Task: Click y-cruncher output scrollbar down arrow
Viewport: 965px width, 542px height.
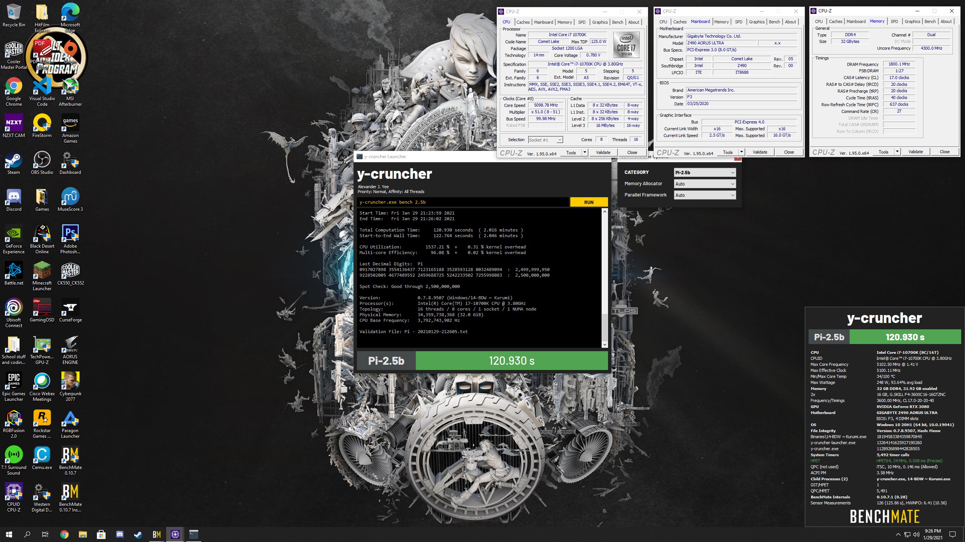Action: click(605, 344)
